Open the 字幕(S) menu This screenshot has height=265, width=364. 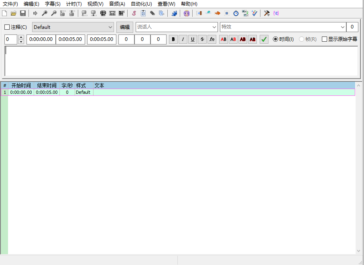click(x=53, y=4)
